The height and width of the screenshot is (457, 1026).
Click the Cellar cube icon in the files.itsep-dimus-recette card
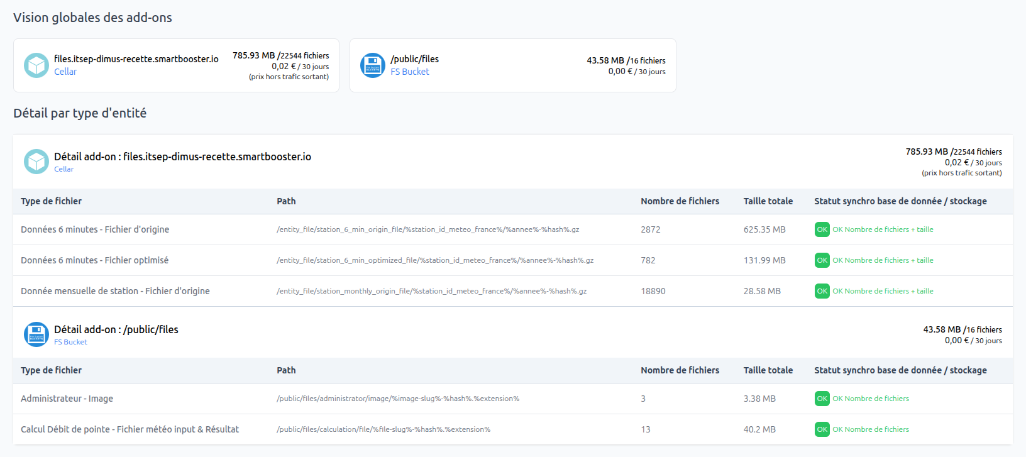[x=36, y=65]
